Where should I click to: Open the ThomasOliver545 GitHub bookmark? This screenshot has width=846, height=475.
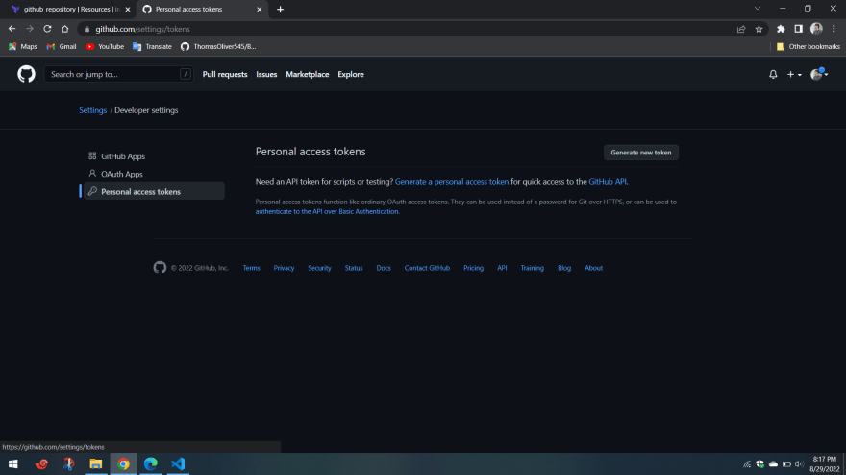click(218, 47)
